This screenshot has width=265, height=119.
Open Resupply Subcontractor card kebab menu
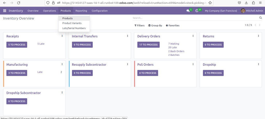[128, 64]
